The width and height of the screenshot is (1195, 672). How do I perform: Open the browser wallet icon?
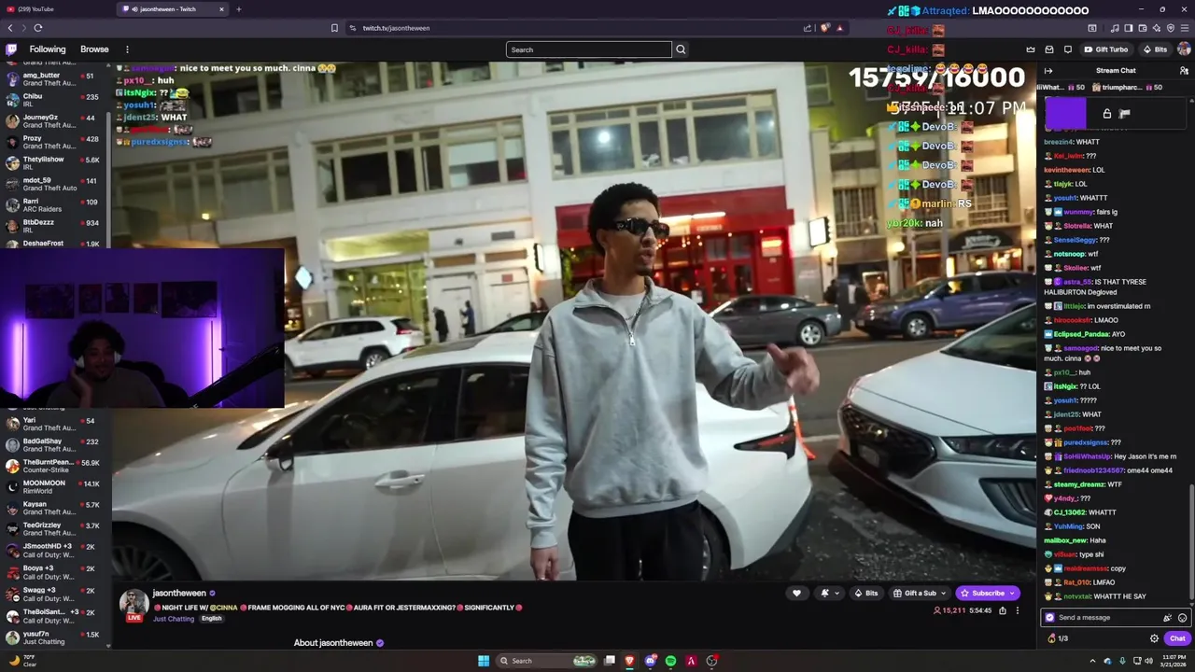coord(1143,28)
